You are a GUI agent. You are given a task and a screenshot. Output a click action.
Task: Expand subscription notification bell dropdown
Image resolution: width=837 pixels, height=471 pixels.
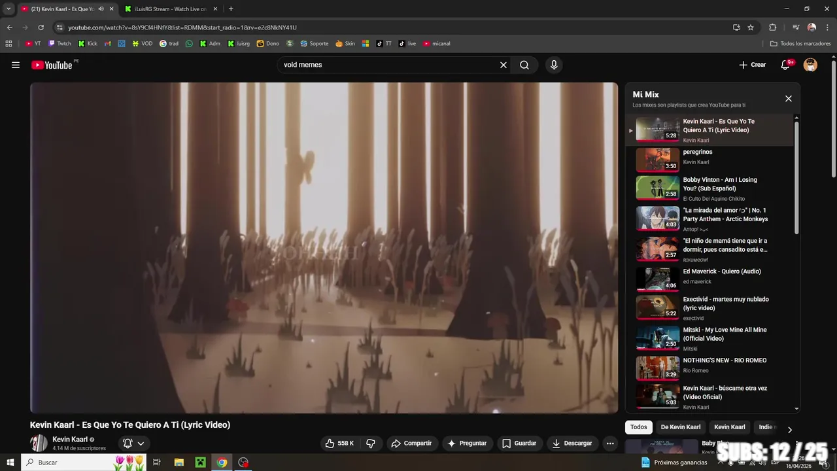coord(133,443)
